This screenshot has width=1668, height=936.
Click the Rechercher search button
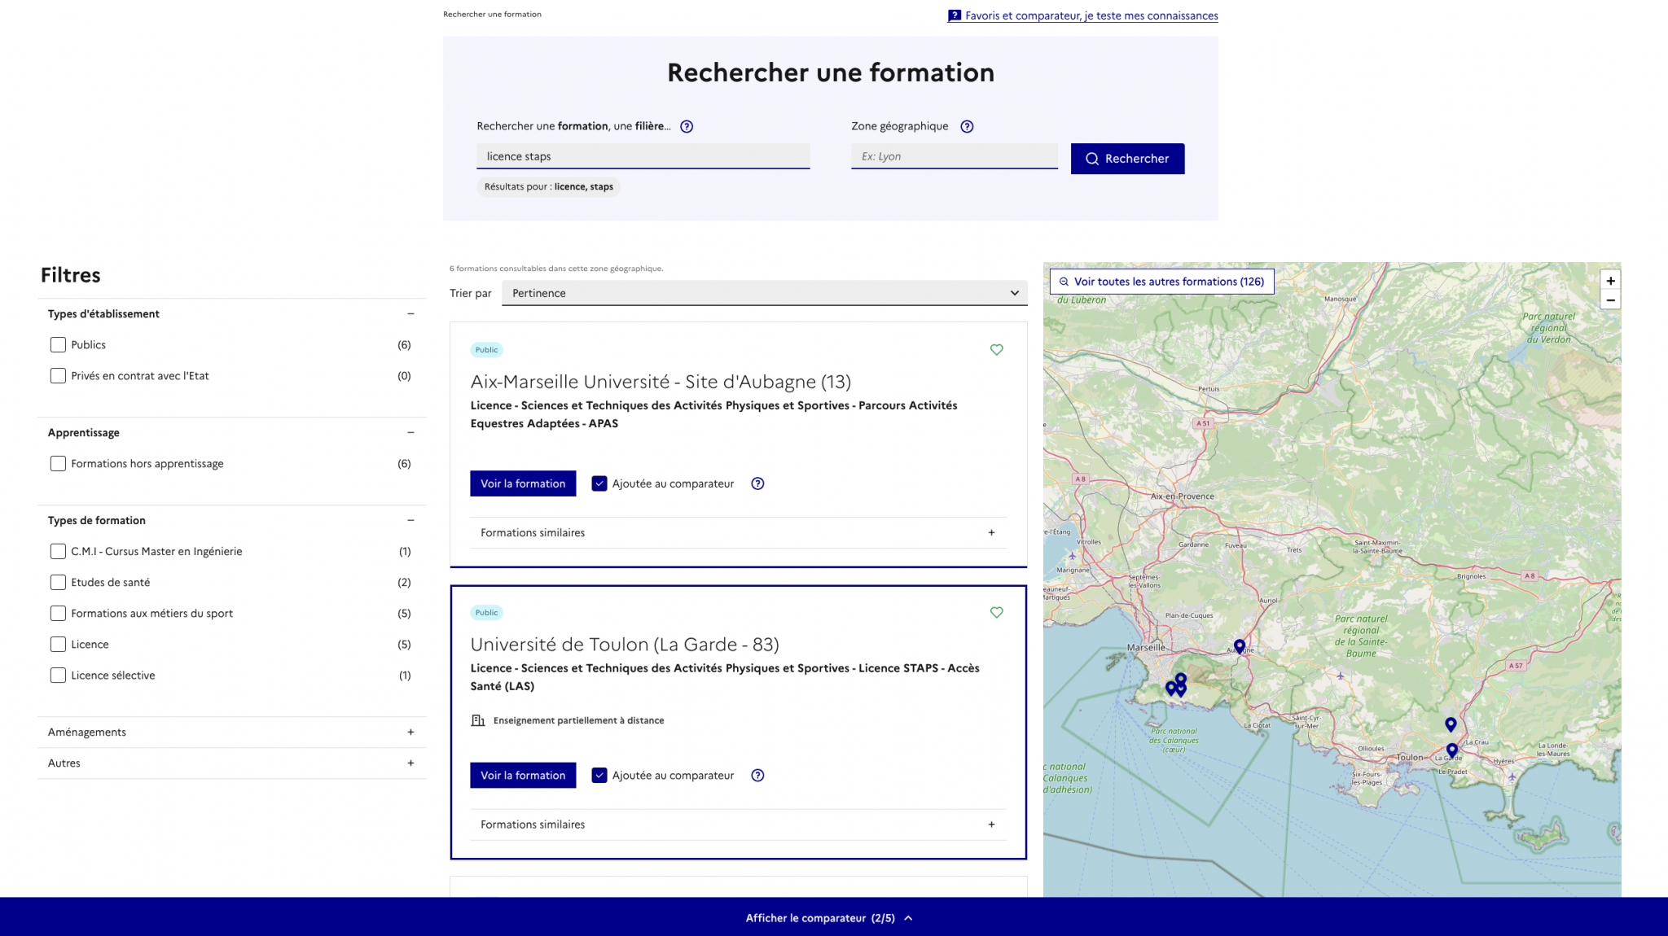(1127, 159)
